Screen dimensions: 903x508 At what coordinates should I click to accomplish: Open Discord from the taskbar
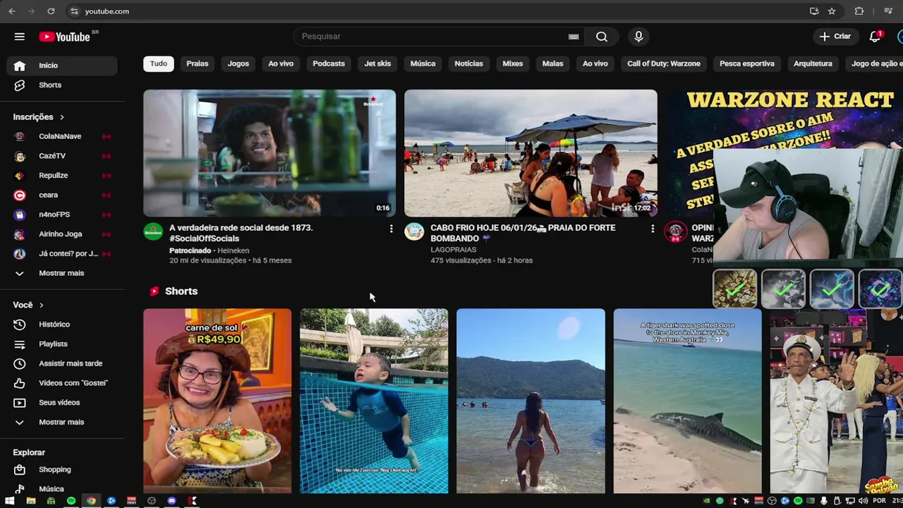tap(171, 501)
